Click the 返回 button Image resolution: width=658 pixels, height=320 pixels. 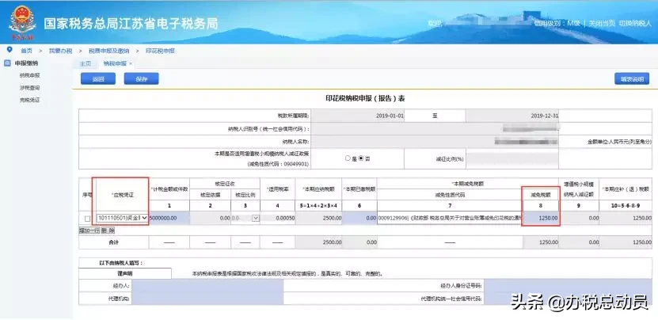(x=98, y=78)
